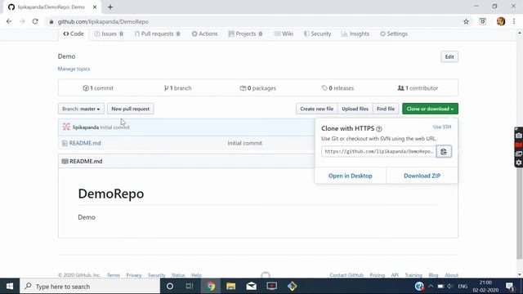Click the Upload files button
The width and height of the screenshot is (523, 294).
pyautogui.click(x=355, y=109)
